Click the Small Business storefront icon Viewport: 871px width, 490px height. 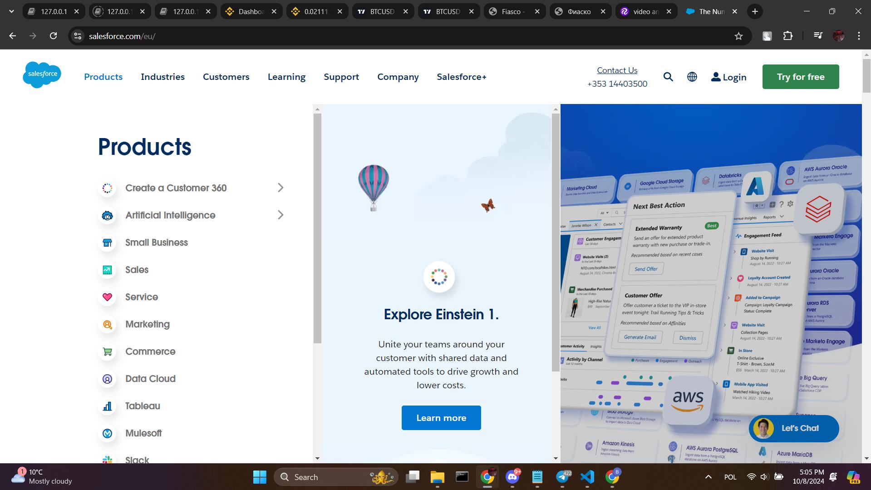[107, 243]
